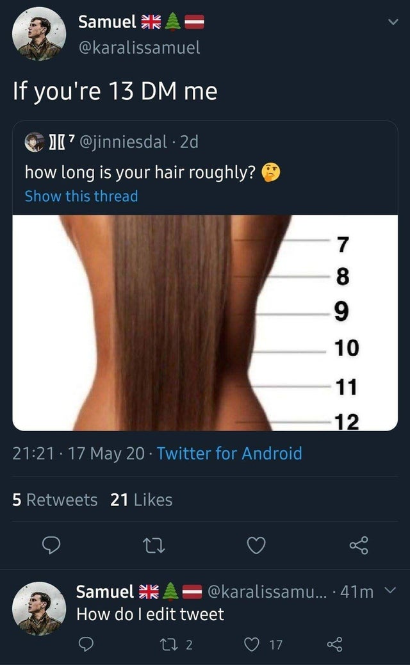This screenshot has height=665, width=410.
Task: Open "Show this thread" link
Action: coord(81,196)
